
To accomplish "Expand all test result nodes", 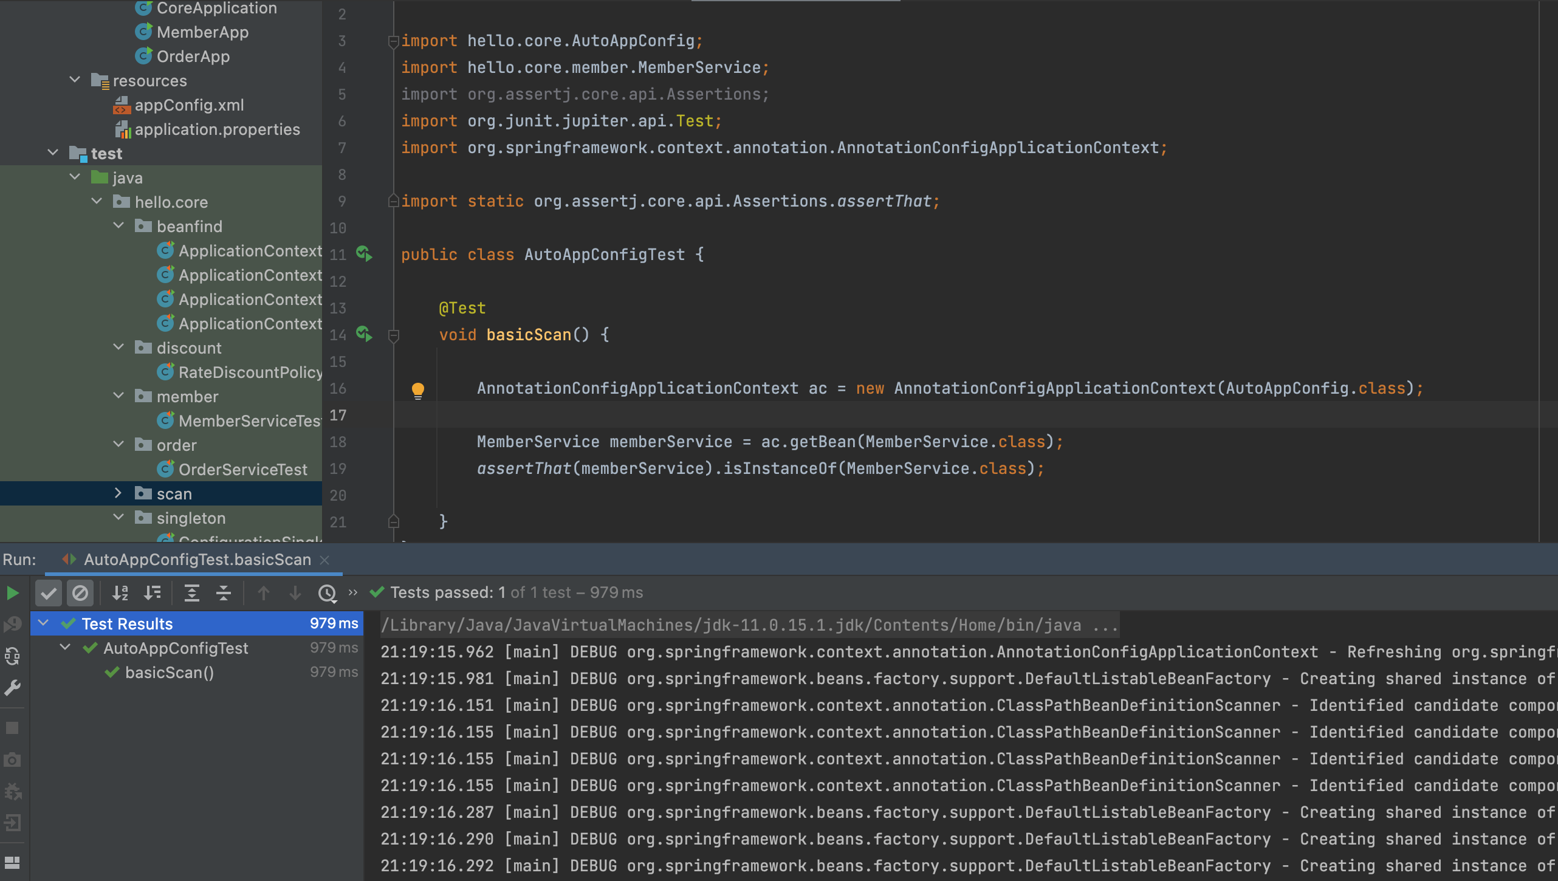I will coord(191,593).
